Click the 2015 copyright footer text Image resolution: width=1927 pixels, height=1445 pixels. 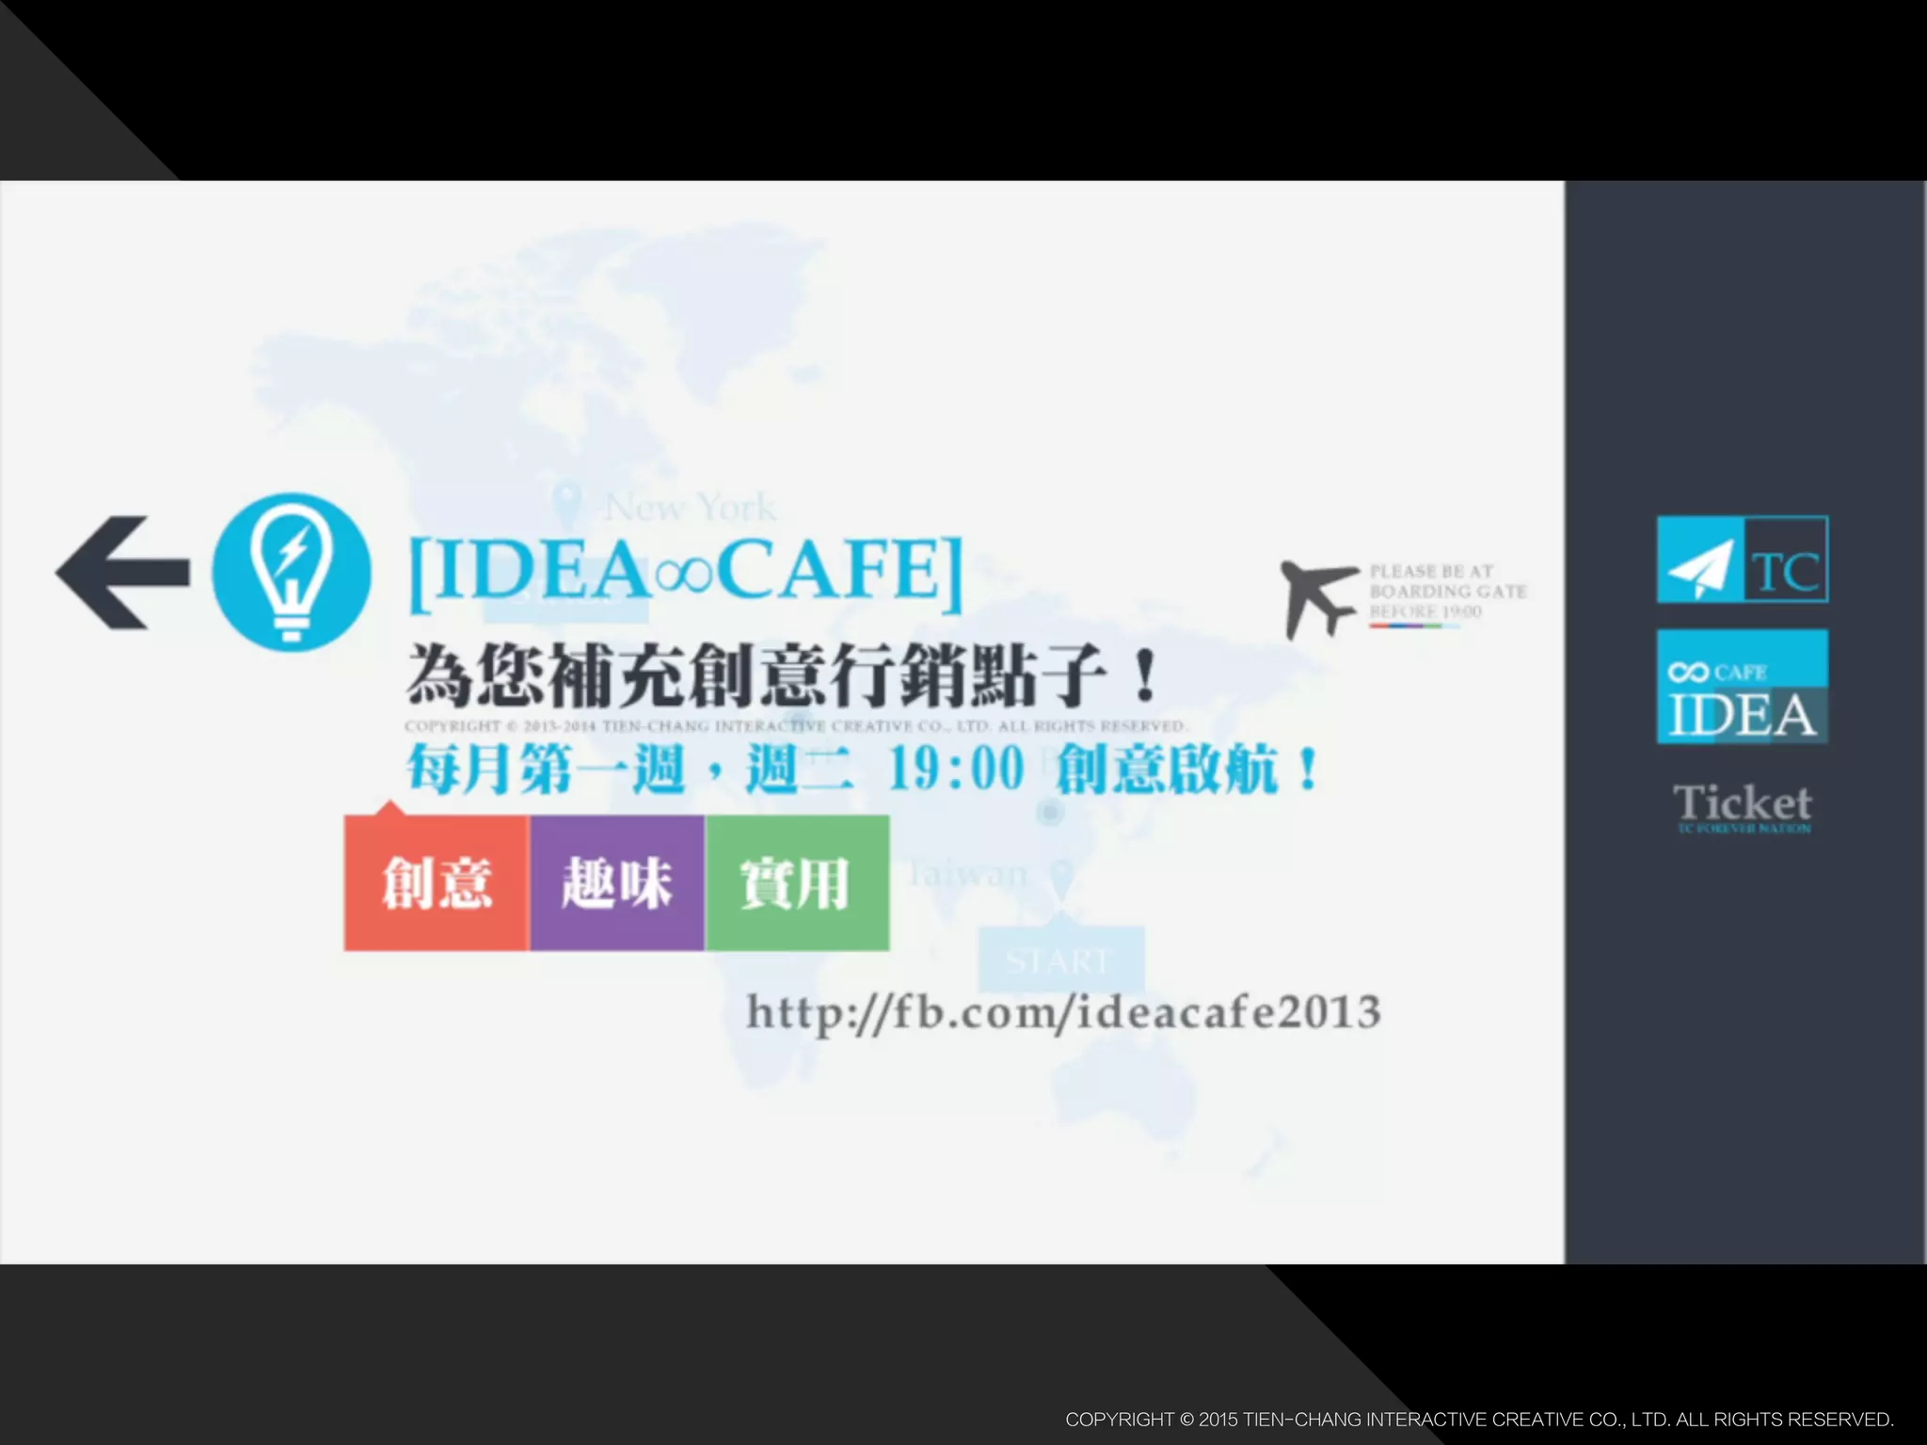click(x=1478, y=1420)
